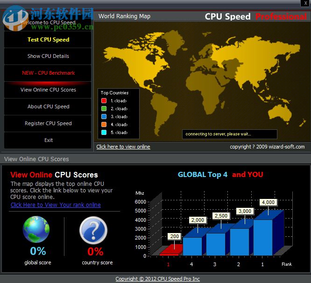Click 'copyright ? 2009 wizard-soft.com' text
The image size is (311, 283).
pos(267,147)
